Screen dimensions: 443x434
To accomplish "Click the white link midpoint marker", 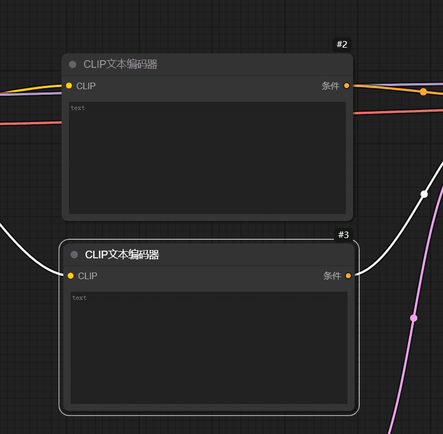I will click(x=424, y=194).
